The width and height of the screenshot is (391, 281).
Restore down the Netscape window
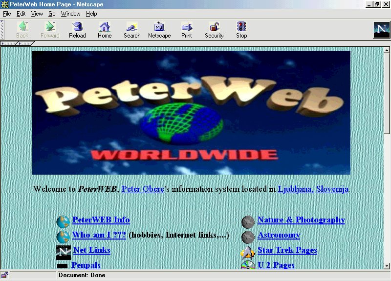point(376,4)
